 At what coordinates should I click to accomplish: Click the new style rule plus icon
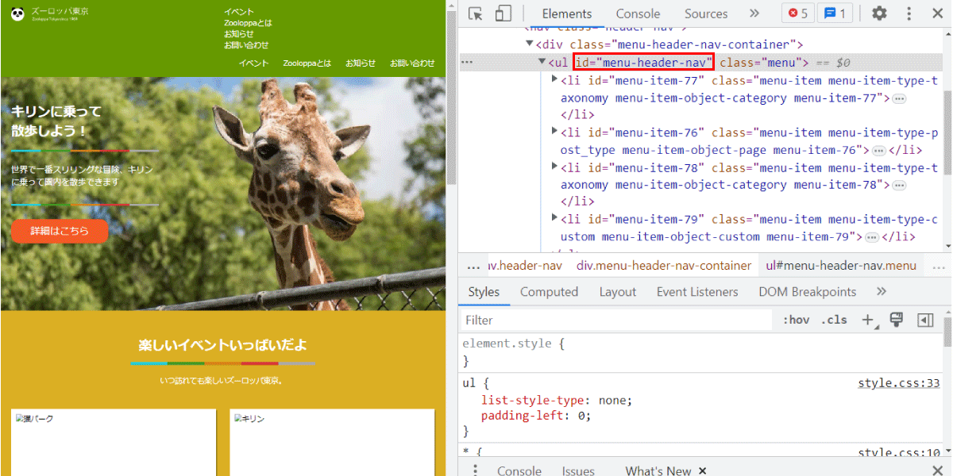(x=868, y=321)
